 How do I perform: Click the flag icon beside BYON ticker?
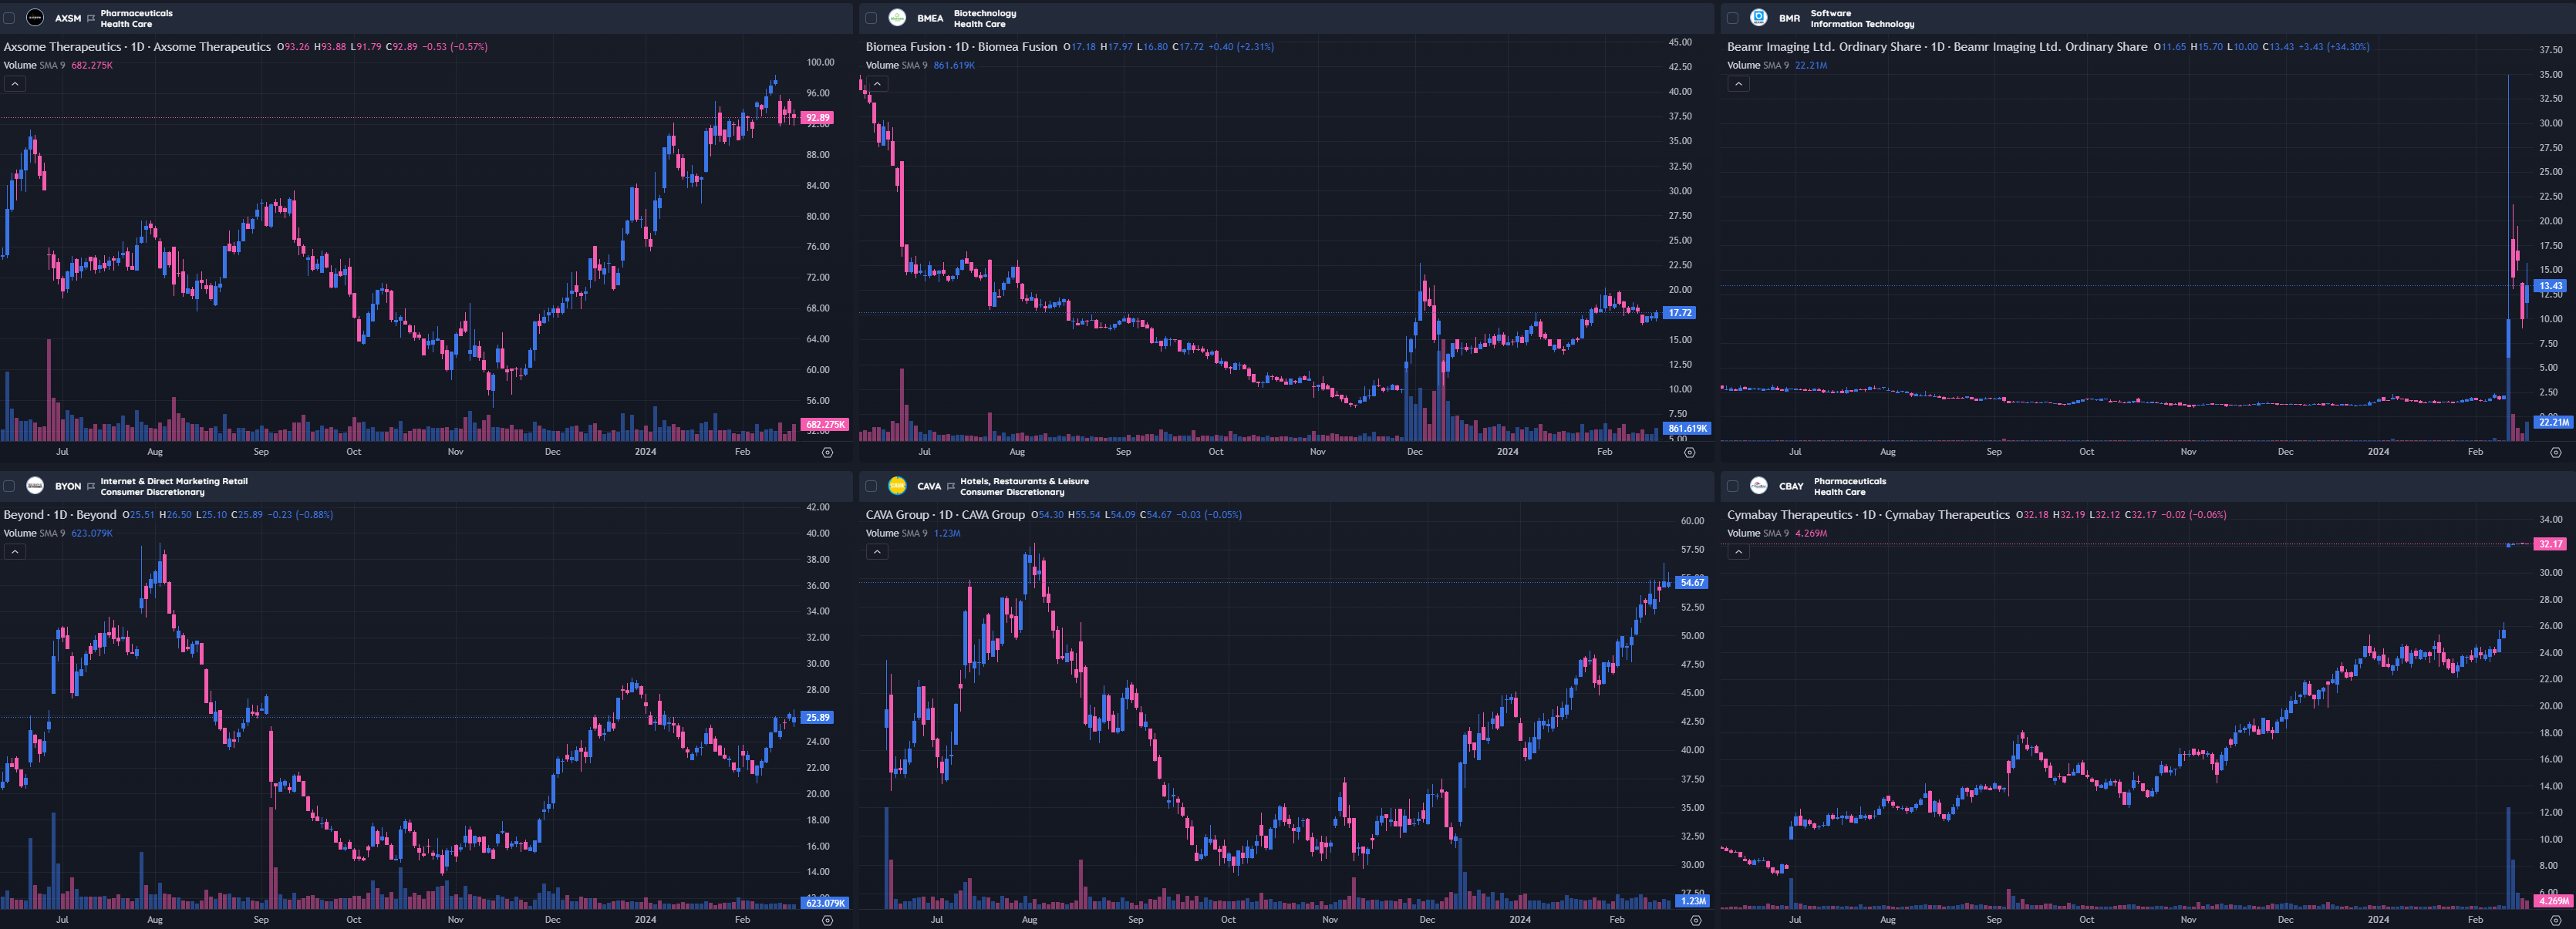click(91, 486)
